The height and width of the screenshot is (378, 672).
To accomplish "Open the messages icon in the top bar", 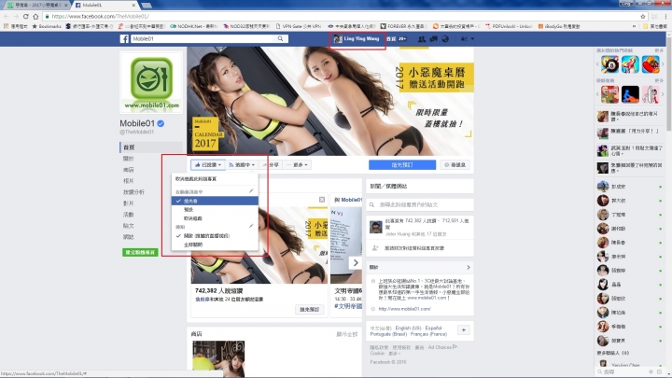I will coord(434,39).
